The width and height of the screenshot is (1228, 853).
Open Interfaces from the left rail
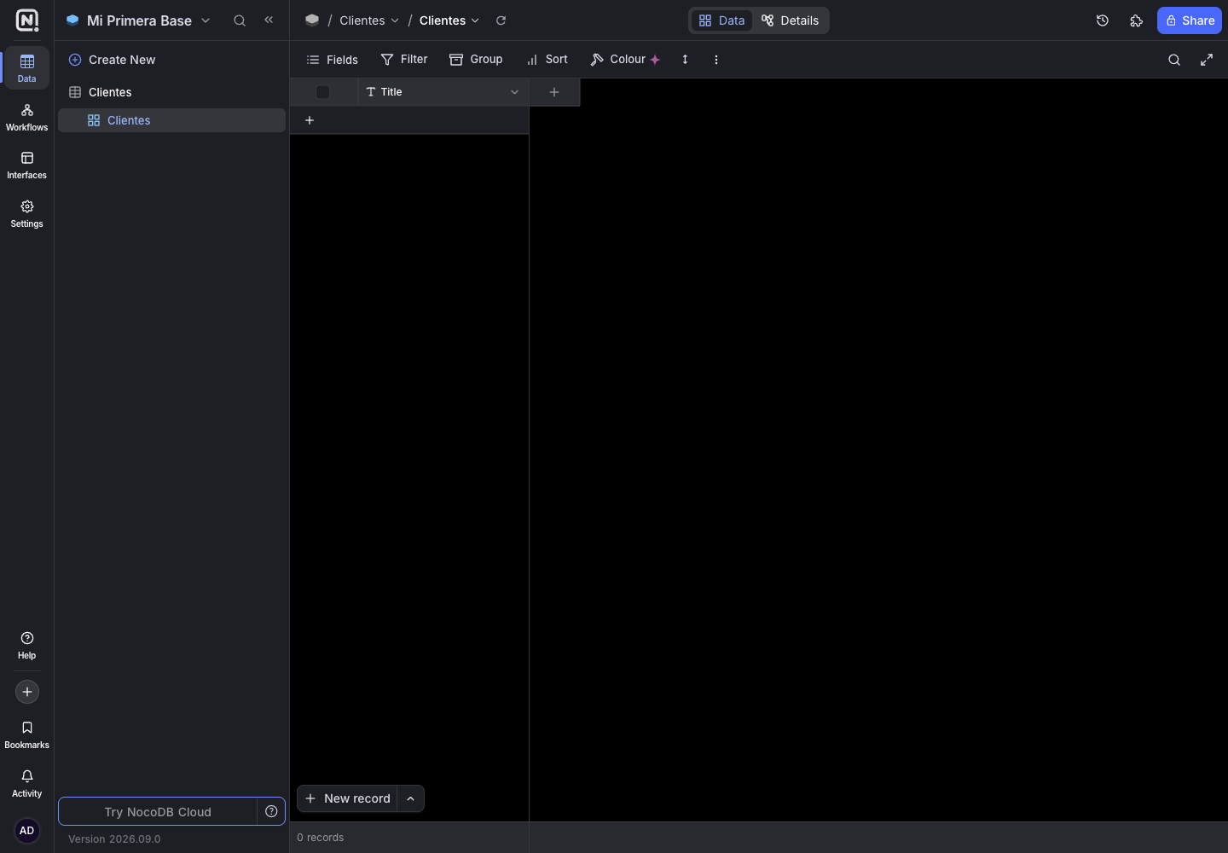point(27,165)
